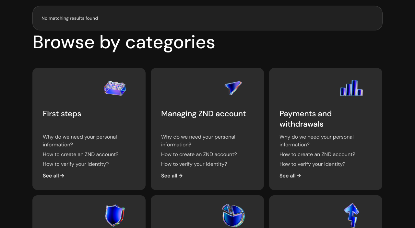The width and height of the screenshot is (415, 228).
Task: Click the bar chart icon on Payments and withdrawals
Action: point(351,88)
